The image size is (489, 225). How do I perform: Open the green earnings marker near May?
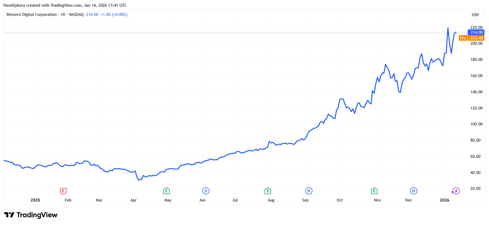[x=166, y=191]
